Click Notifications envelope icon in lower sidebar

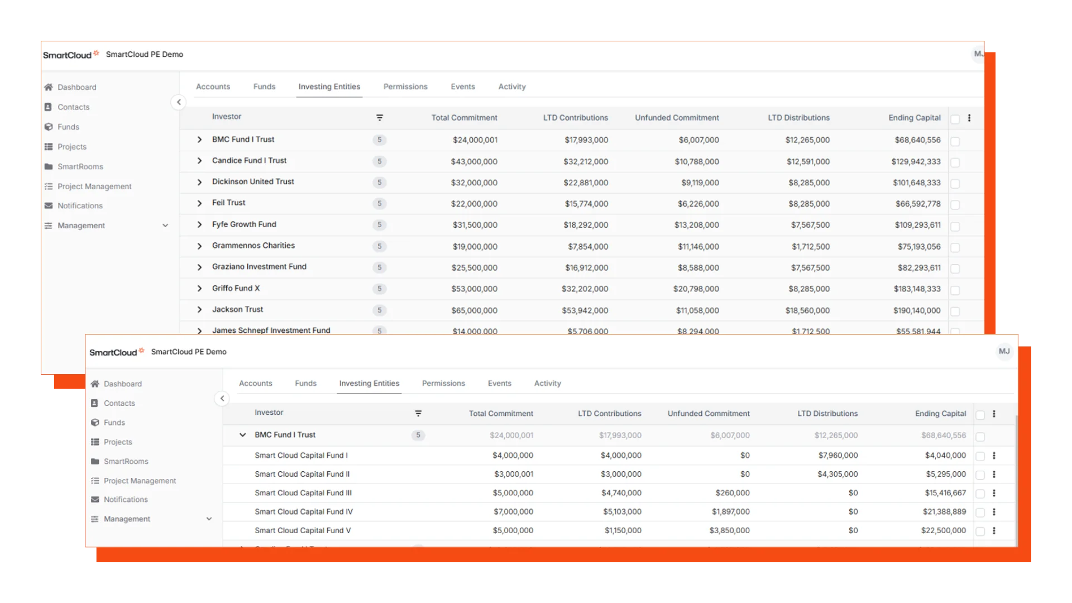tap(95, 500)
